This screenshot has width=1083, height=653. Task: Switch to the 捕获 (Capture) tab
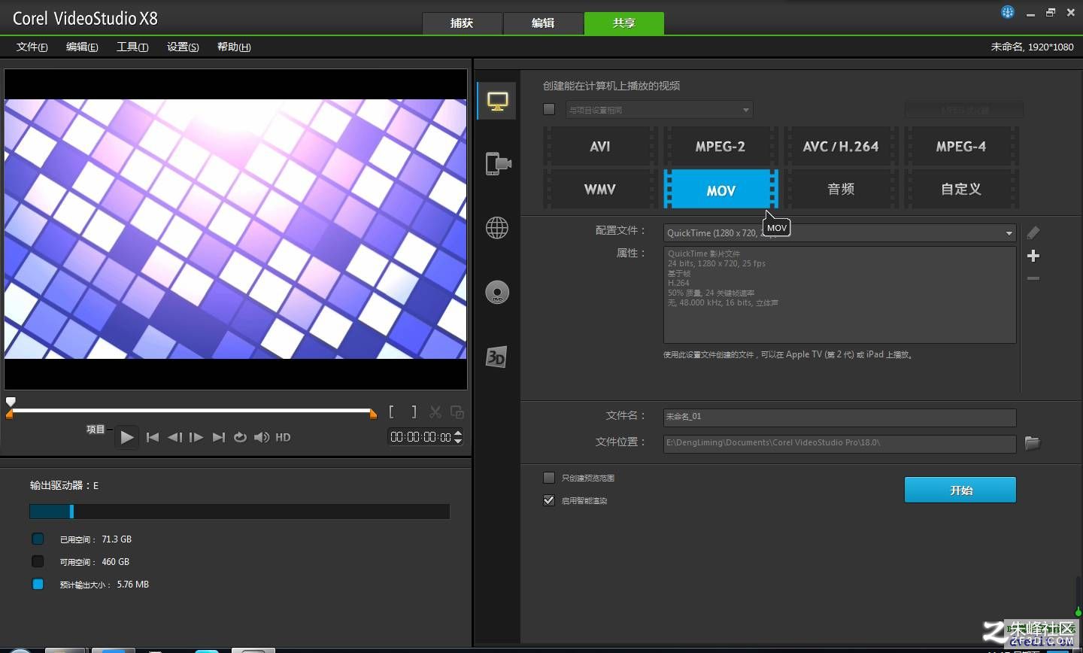(462, 23)
